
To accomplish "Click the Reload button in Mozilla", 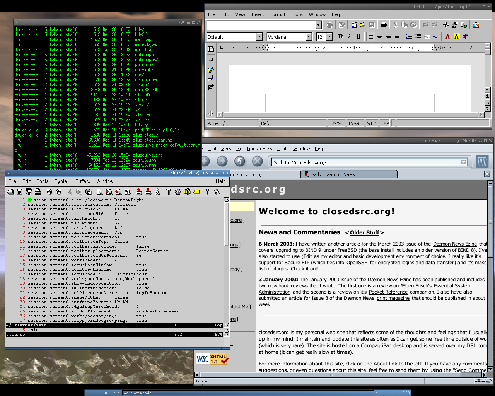I will point(240,161).
